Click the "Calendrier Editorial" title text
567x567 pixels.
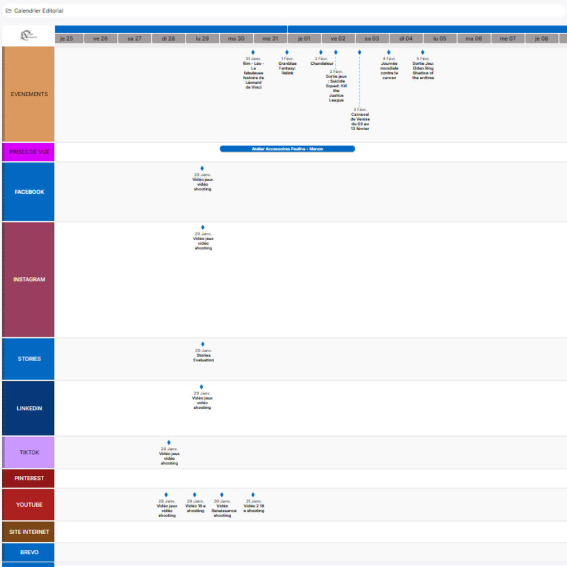39,10
